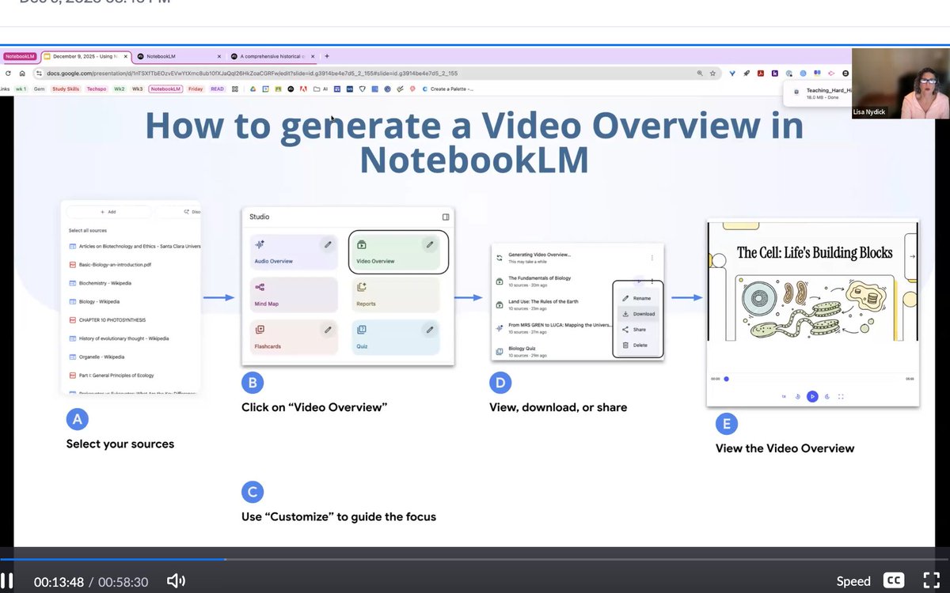
Task: Click the apps grid icon on the bookmarks bar
Action: coord(234,89)
